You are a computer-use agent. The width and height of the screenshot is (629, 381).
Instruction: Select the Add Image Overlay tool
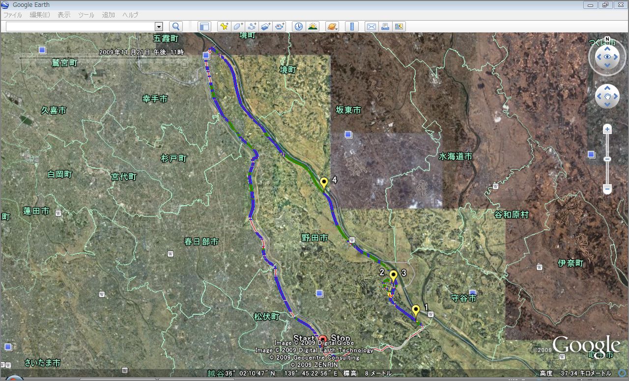266,27
